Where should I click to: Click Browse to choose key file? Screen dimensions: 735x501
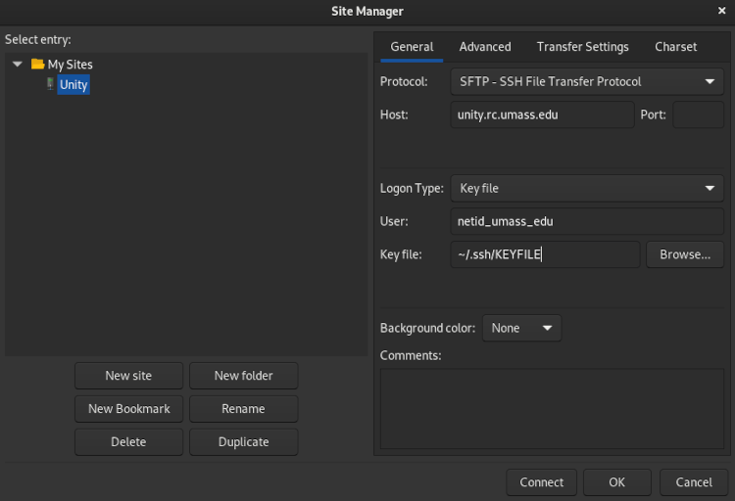click(684, 254)
